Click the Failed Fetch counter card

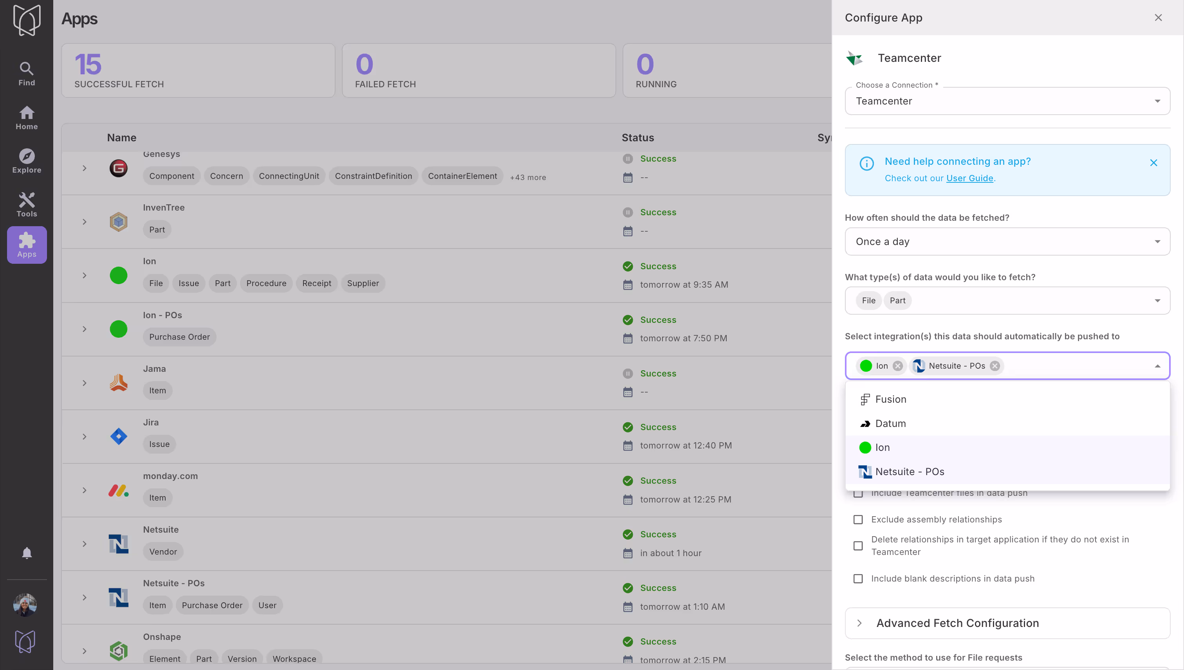coord(479,70)
